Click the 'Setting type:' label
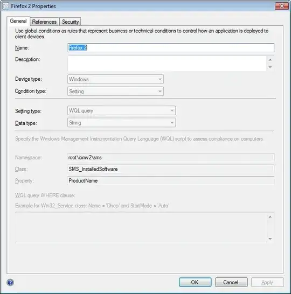The width and height of the screenshot is (291, 294). coord(28,111)
